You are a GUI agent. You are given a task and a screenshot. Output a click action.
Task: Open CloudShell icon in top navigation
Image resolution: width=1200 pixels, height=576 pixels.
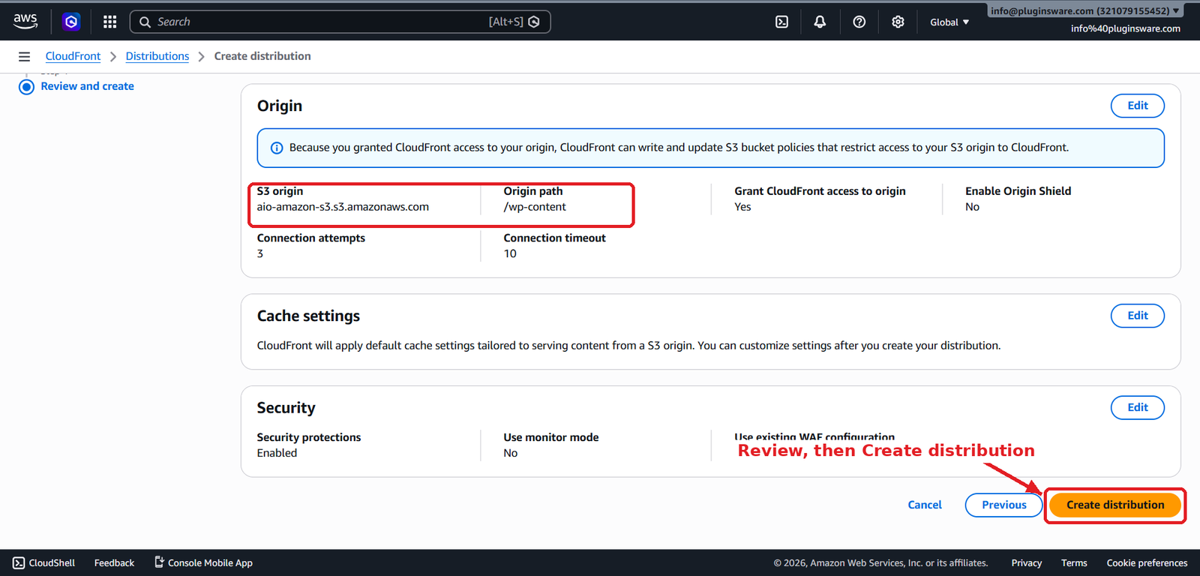click(x=781, y=22)
